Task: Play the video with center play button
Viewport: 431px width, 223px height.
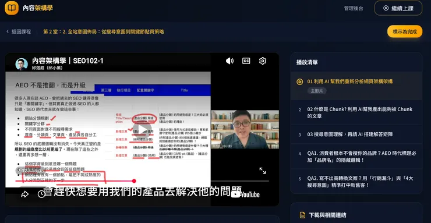Action: pyautogui.click(x=142, y=130)
